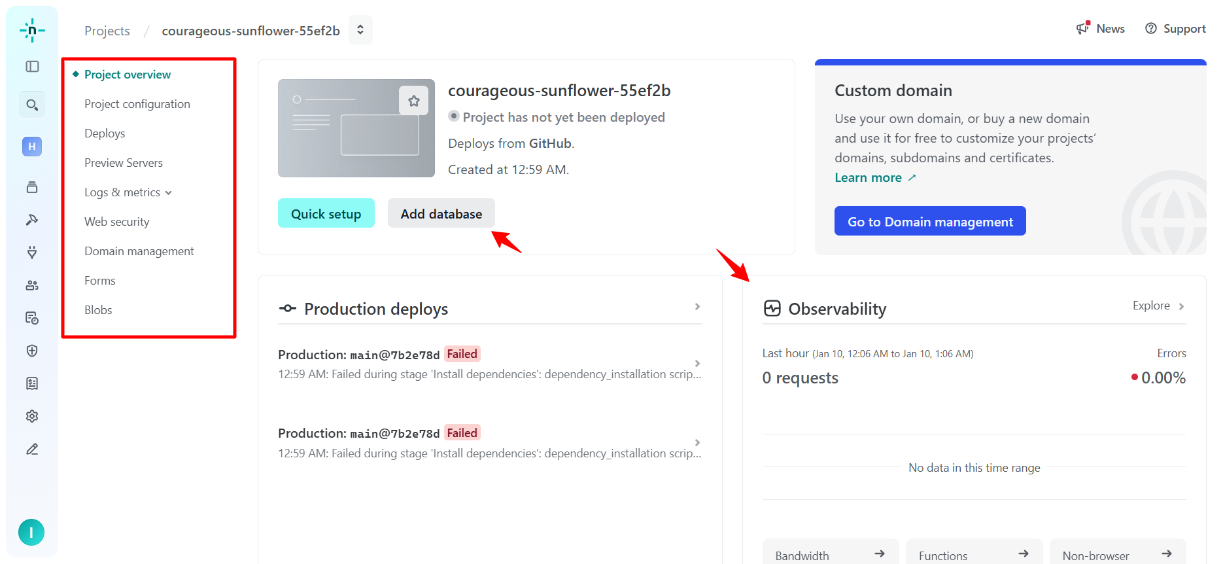Open the stacked projects icon in sidebar

pos(32,187)
